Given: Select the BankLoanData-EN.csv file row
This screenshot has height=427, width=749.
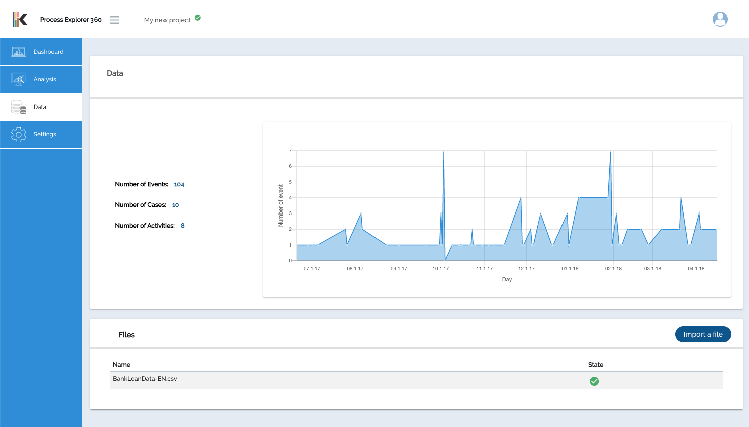Looking at the screenshot, I should [416, 381].
